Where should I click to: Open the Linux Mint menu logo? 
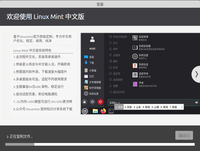pos(85,111)
